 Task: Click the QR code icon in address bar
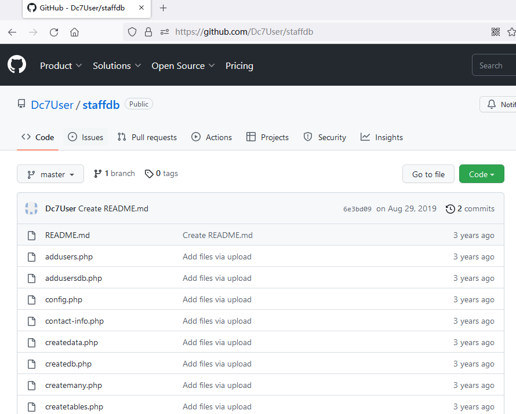(x=496, y=32)
